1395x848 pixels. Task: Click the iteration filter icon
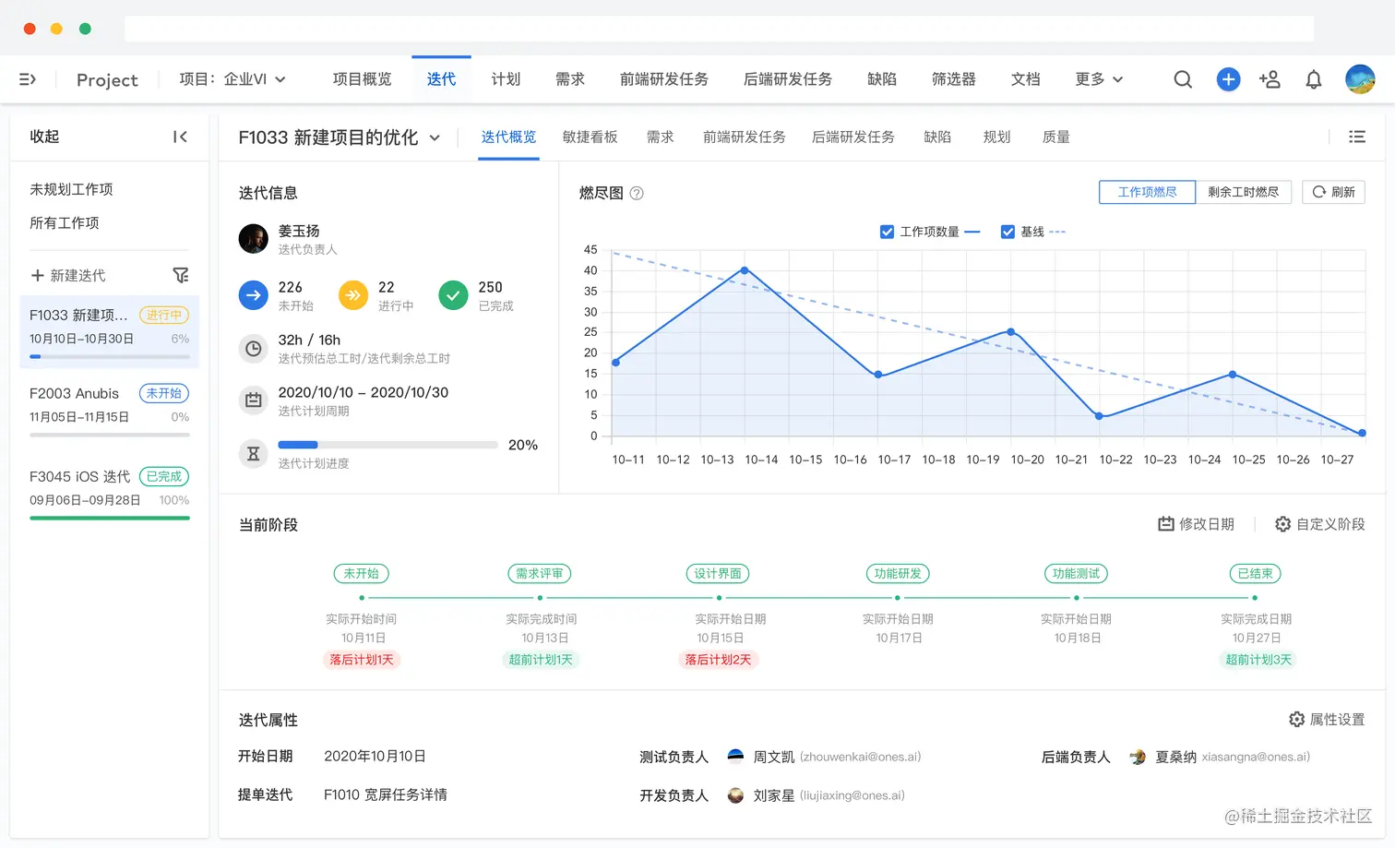point(181,275)
